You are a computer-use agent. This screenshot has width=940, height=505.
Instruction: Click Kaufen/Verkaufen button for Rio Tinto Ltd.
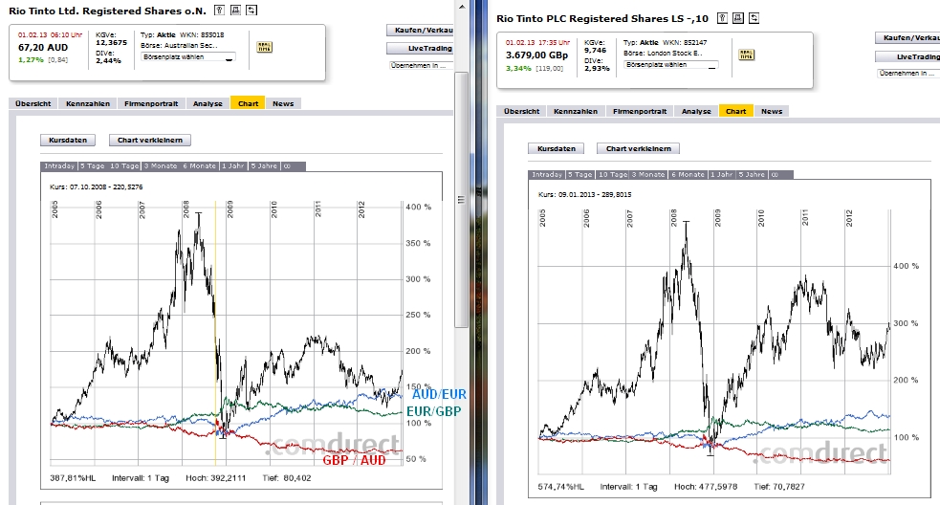click(420, 30)
